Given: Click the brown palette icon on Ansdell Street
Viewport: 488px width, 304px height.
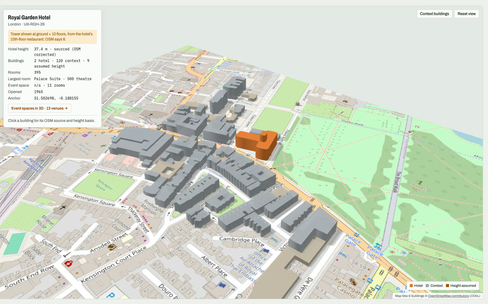Looking at the screenshot, I should coord(112,247).
